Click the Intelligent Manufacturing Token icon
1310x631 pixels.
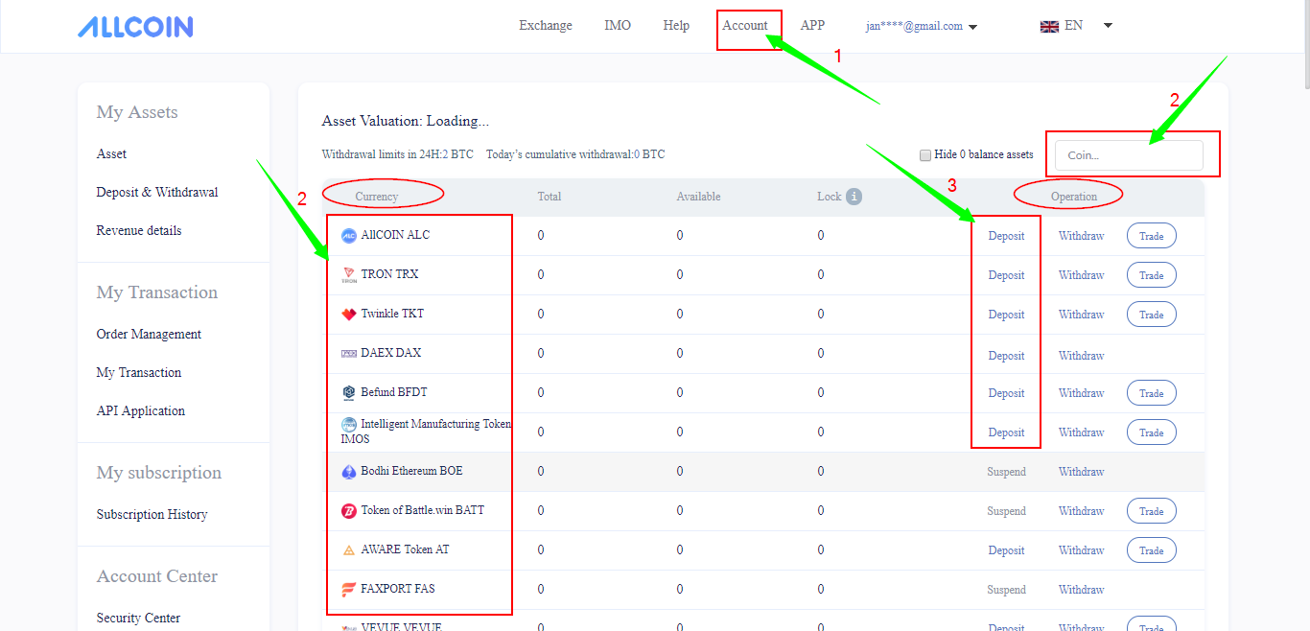tap(349, 424)
